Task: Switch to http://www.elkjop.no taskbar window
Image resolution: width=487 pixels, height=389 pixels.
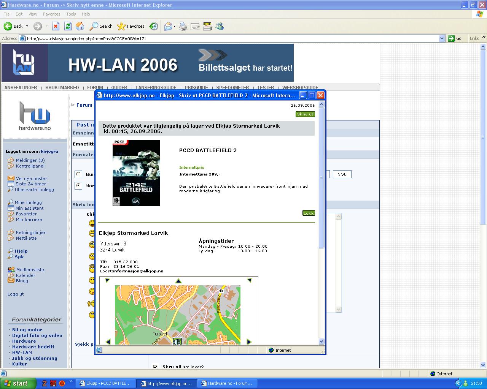Action: pos(166,383)
